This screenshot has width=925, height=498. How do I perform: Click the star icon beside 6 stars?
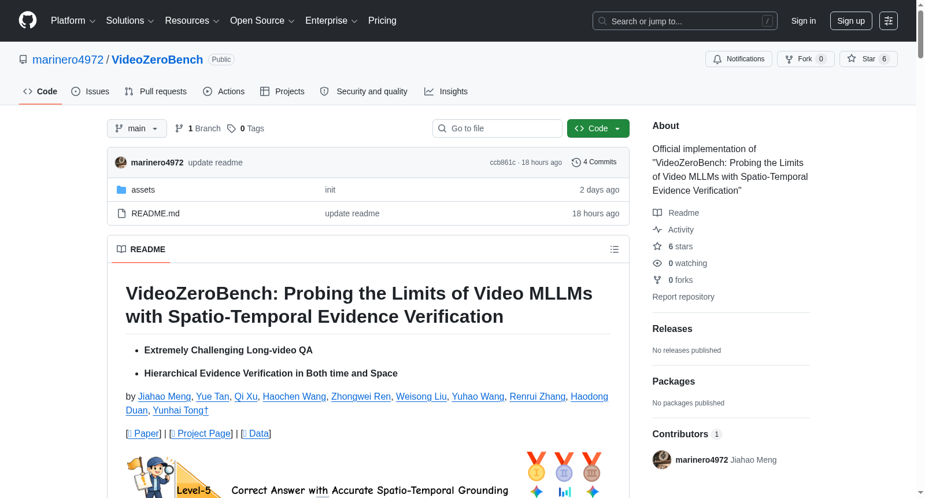pos(657,246)
